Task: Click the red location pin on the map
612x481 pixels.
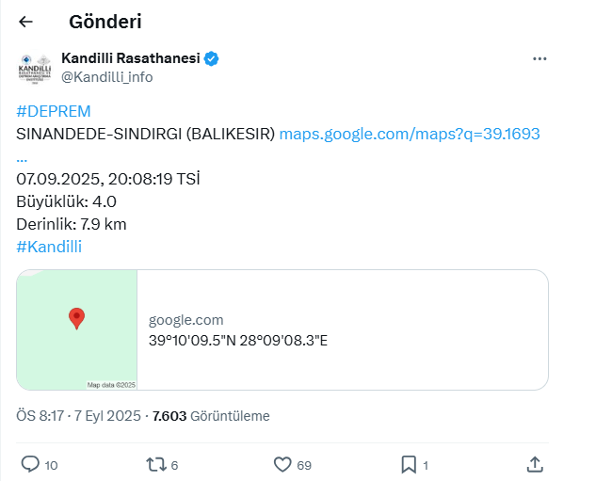Action: click(x=77, y=318)
